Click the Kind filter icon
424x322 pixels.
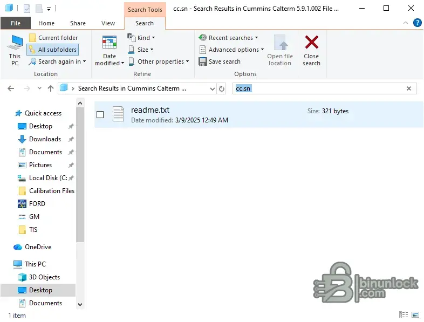[132, 38]
